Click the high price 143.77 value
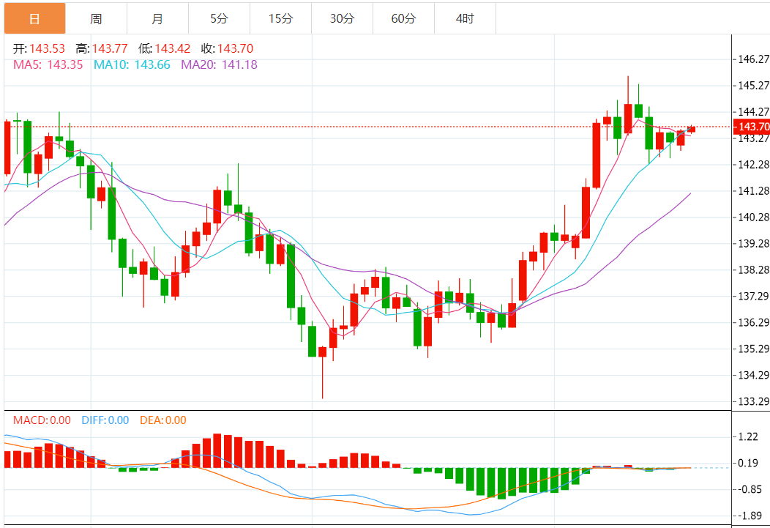Viewport: 770px width, 528px height. click(x=110, y=48)
